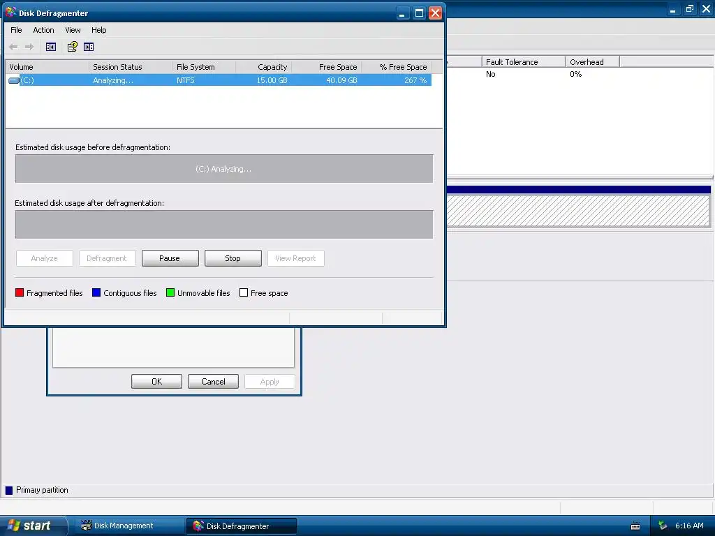This screenshot has height=536, width=715.
Task: Sort by the File System column header
Action: (205, 67)
